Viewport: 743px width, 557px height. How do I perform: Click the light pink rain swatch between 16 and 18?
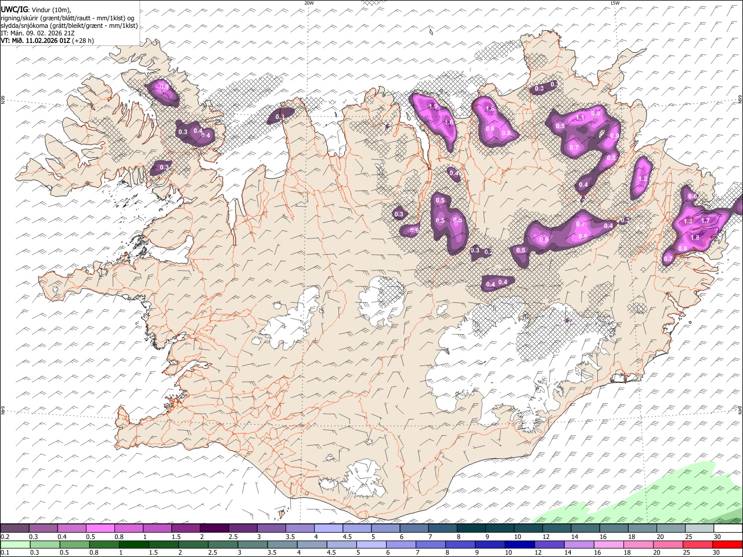click(608, 544)
